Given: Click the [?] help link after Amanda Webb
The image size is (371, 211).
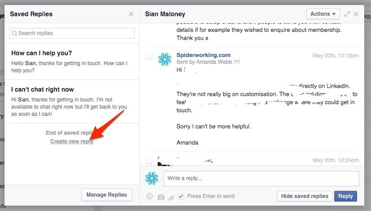Looking at the screenshot, I should tap(237, 62).
